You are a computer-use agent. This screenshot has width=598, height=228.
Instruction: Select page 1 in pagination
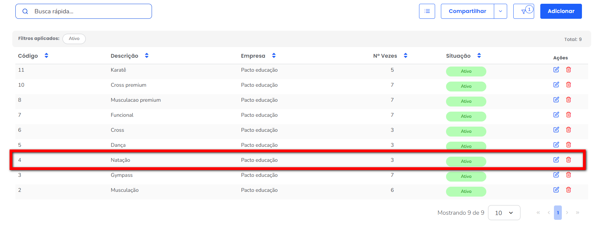pyautogui.click(x=558, y=213)
